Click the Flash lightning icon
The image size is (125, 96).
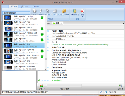[41, 11]
